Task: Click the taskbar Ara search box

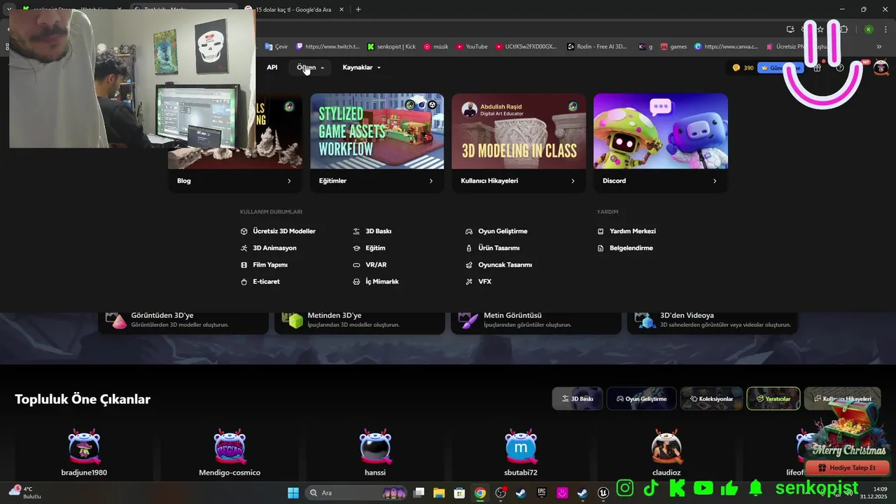Action: point(358,493)
